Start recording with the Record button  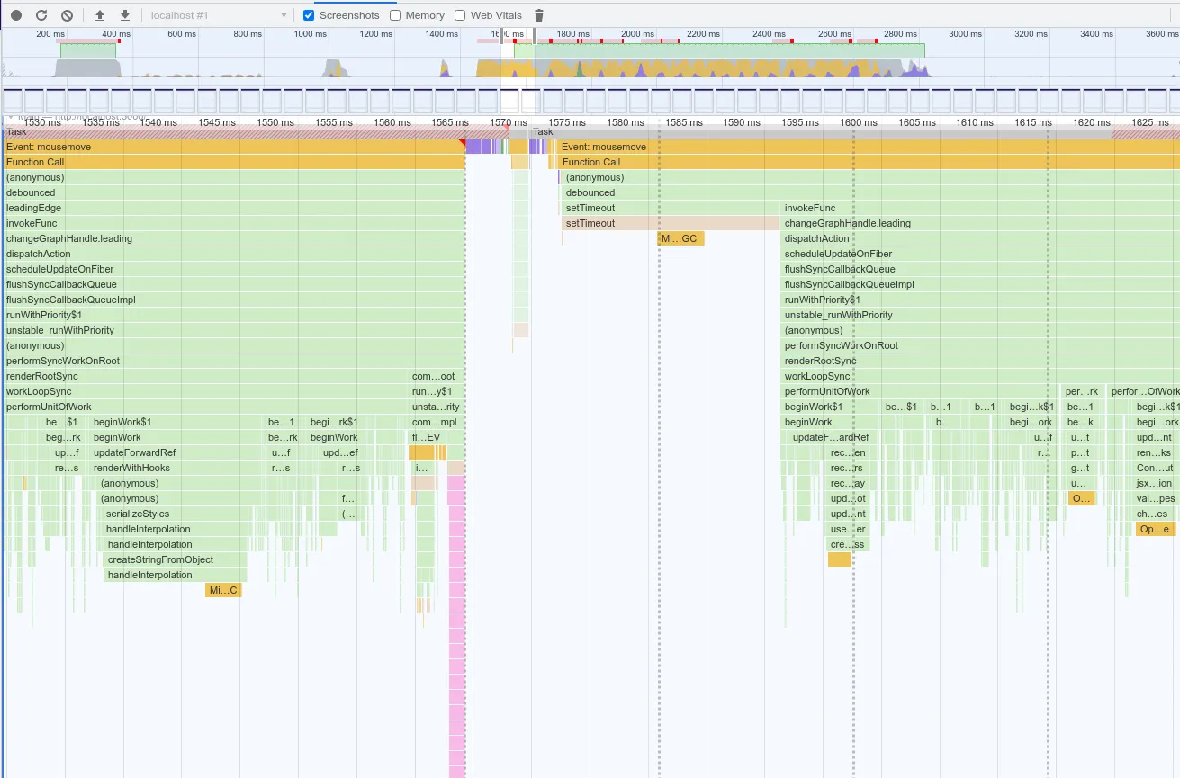16,15
